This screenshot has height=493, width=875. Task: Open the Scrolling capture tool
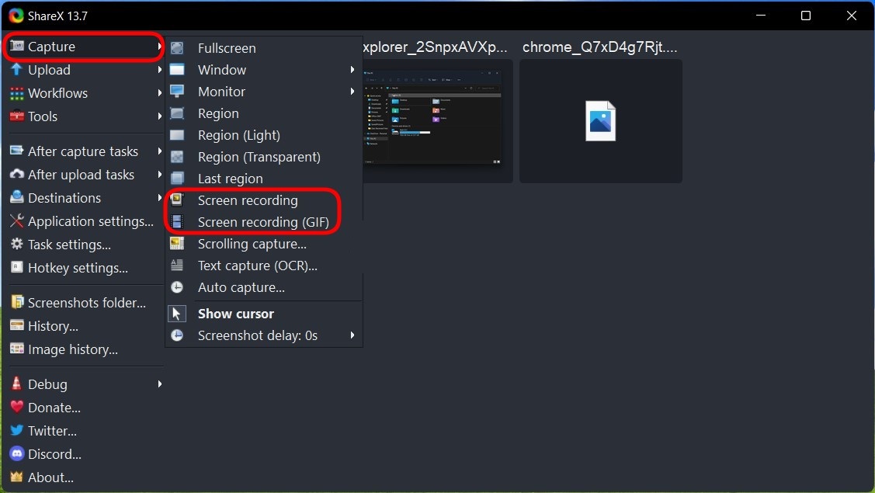click(251, 244)
